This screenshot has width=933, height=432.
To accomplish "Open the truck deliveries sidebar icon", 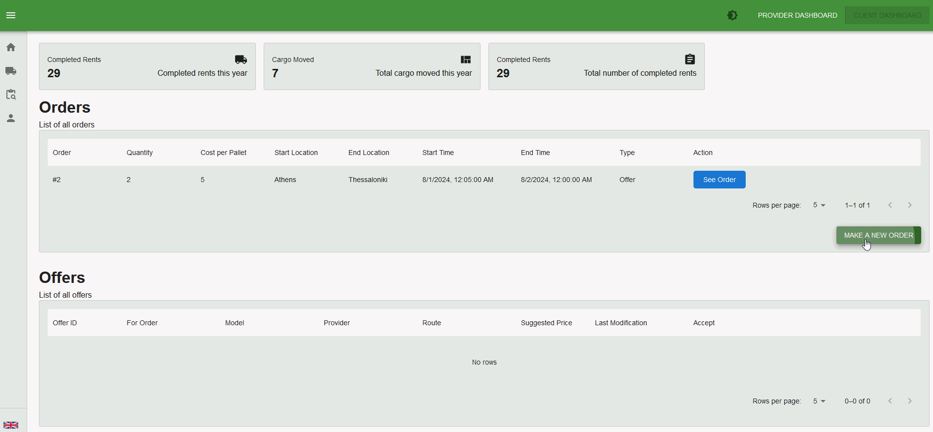I will pos(11,71).
